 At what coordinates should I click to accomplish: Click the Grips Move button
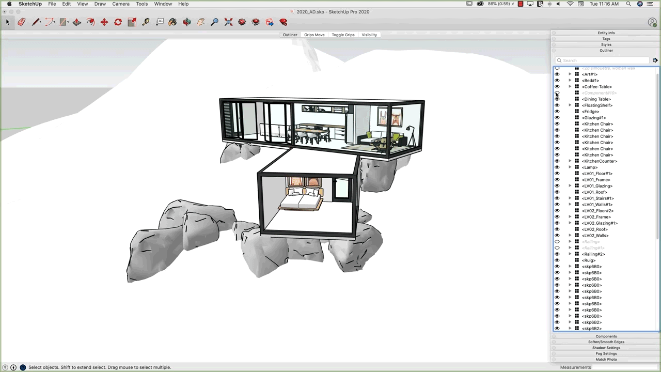pos(314,35)
